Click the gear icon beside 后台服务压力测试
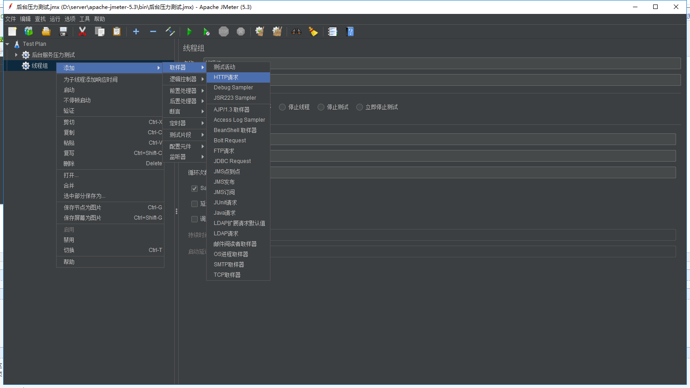The height and width of the screenshot is (388, 690). [x=26, y=55]
